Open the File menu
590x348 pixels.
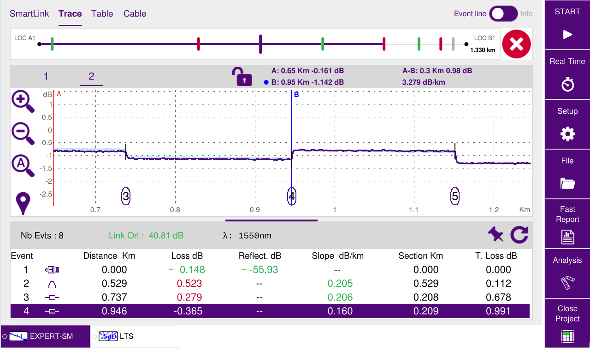click(567, 174)
